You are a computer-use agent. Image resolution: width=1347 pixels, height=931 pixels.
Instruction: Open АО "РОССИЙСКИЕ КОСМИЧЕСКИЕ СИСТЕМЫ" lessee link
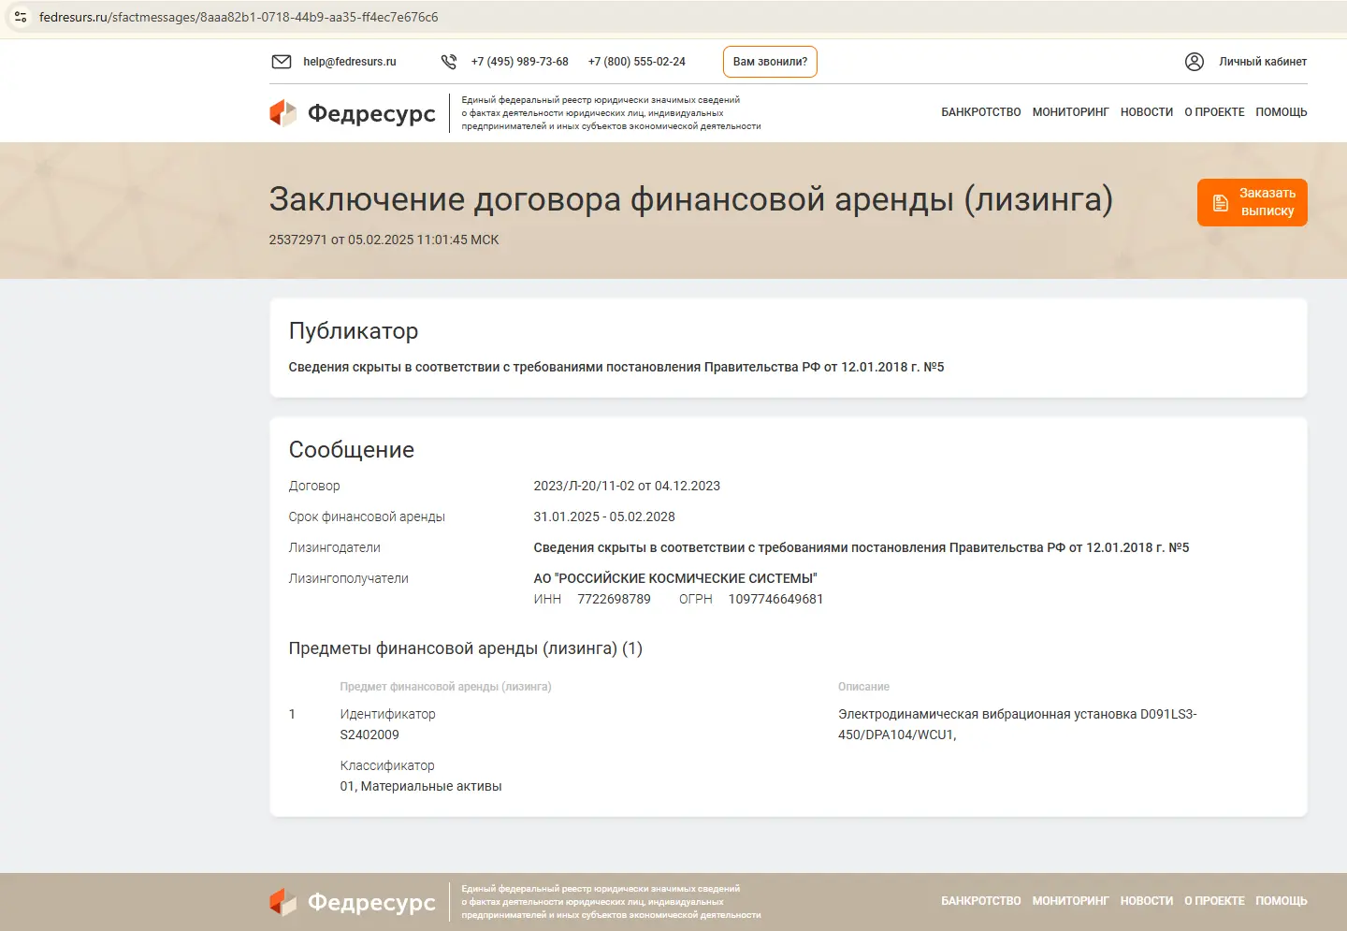coord(675,578)
